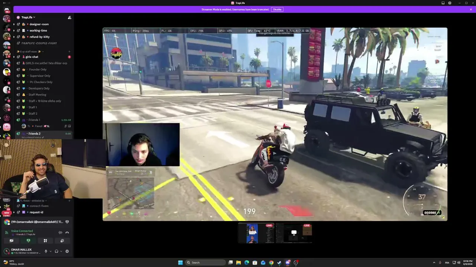Open TrapLife server dropdown menu

pyautogui.click(x=28, y=17)
